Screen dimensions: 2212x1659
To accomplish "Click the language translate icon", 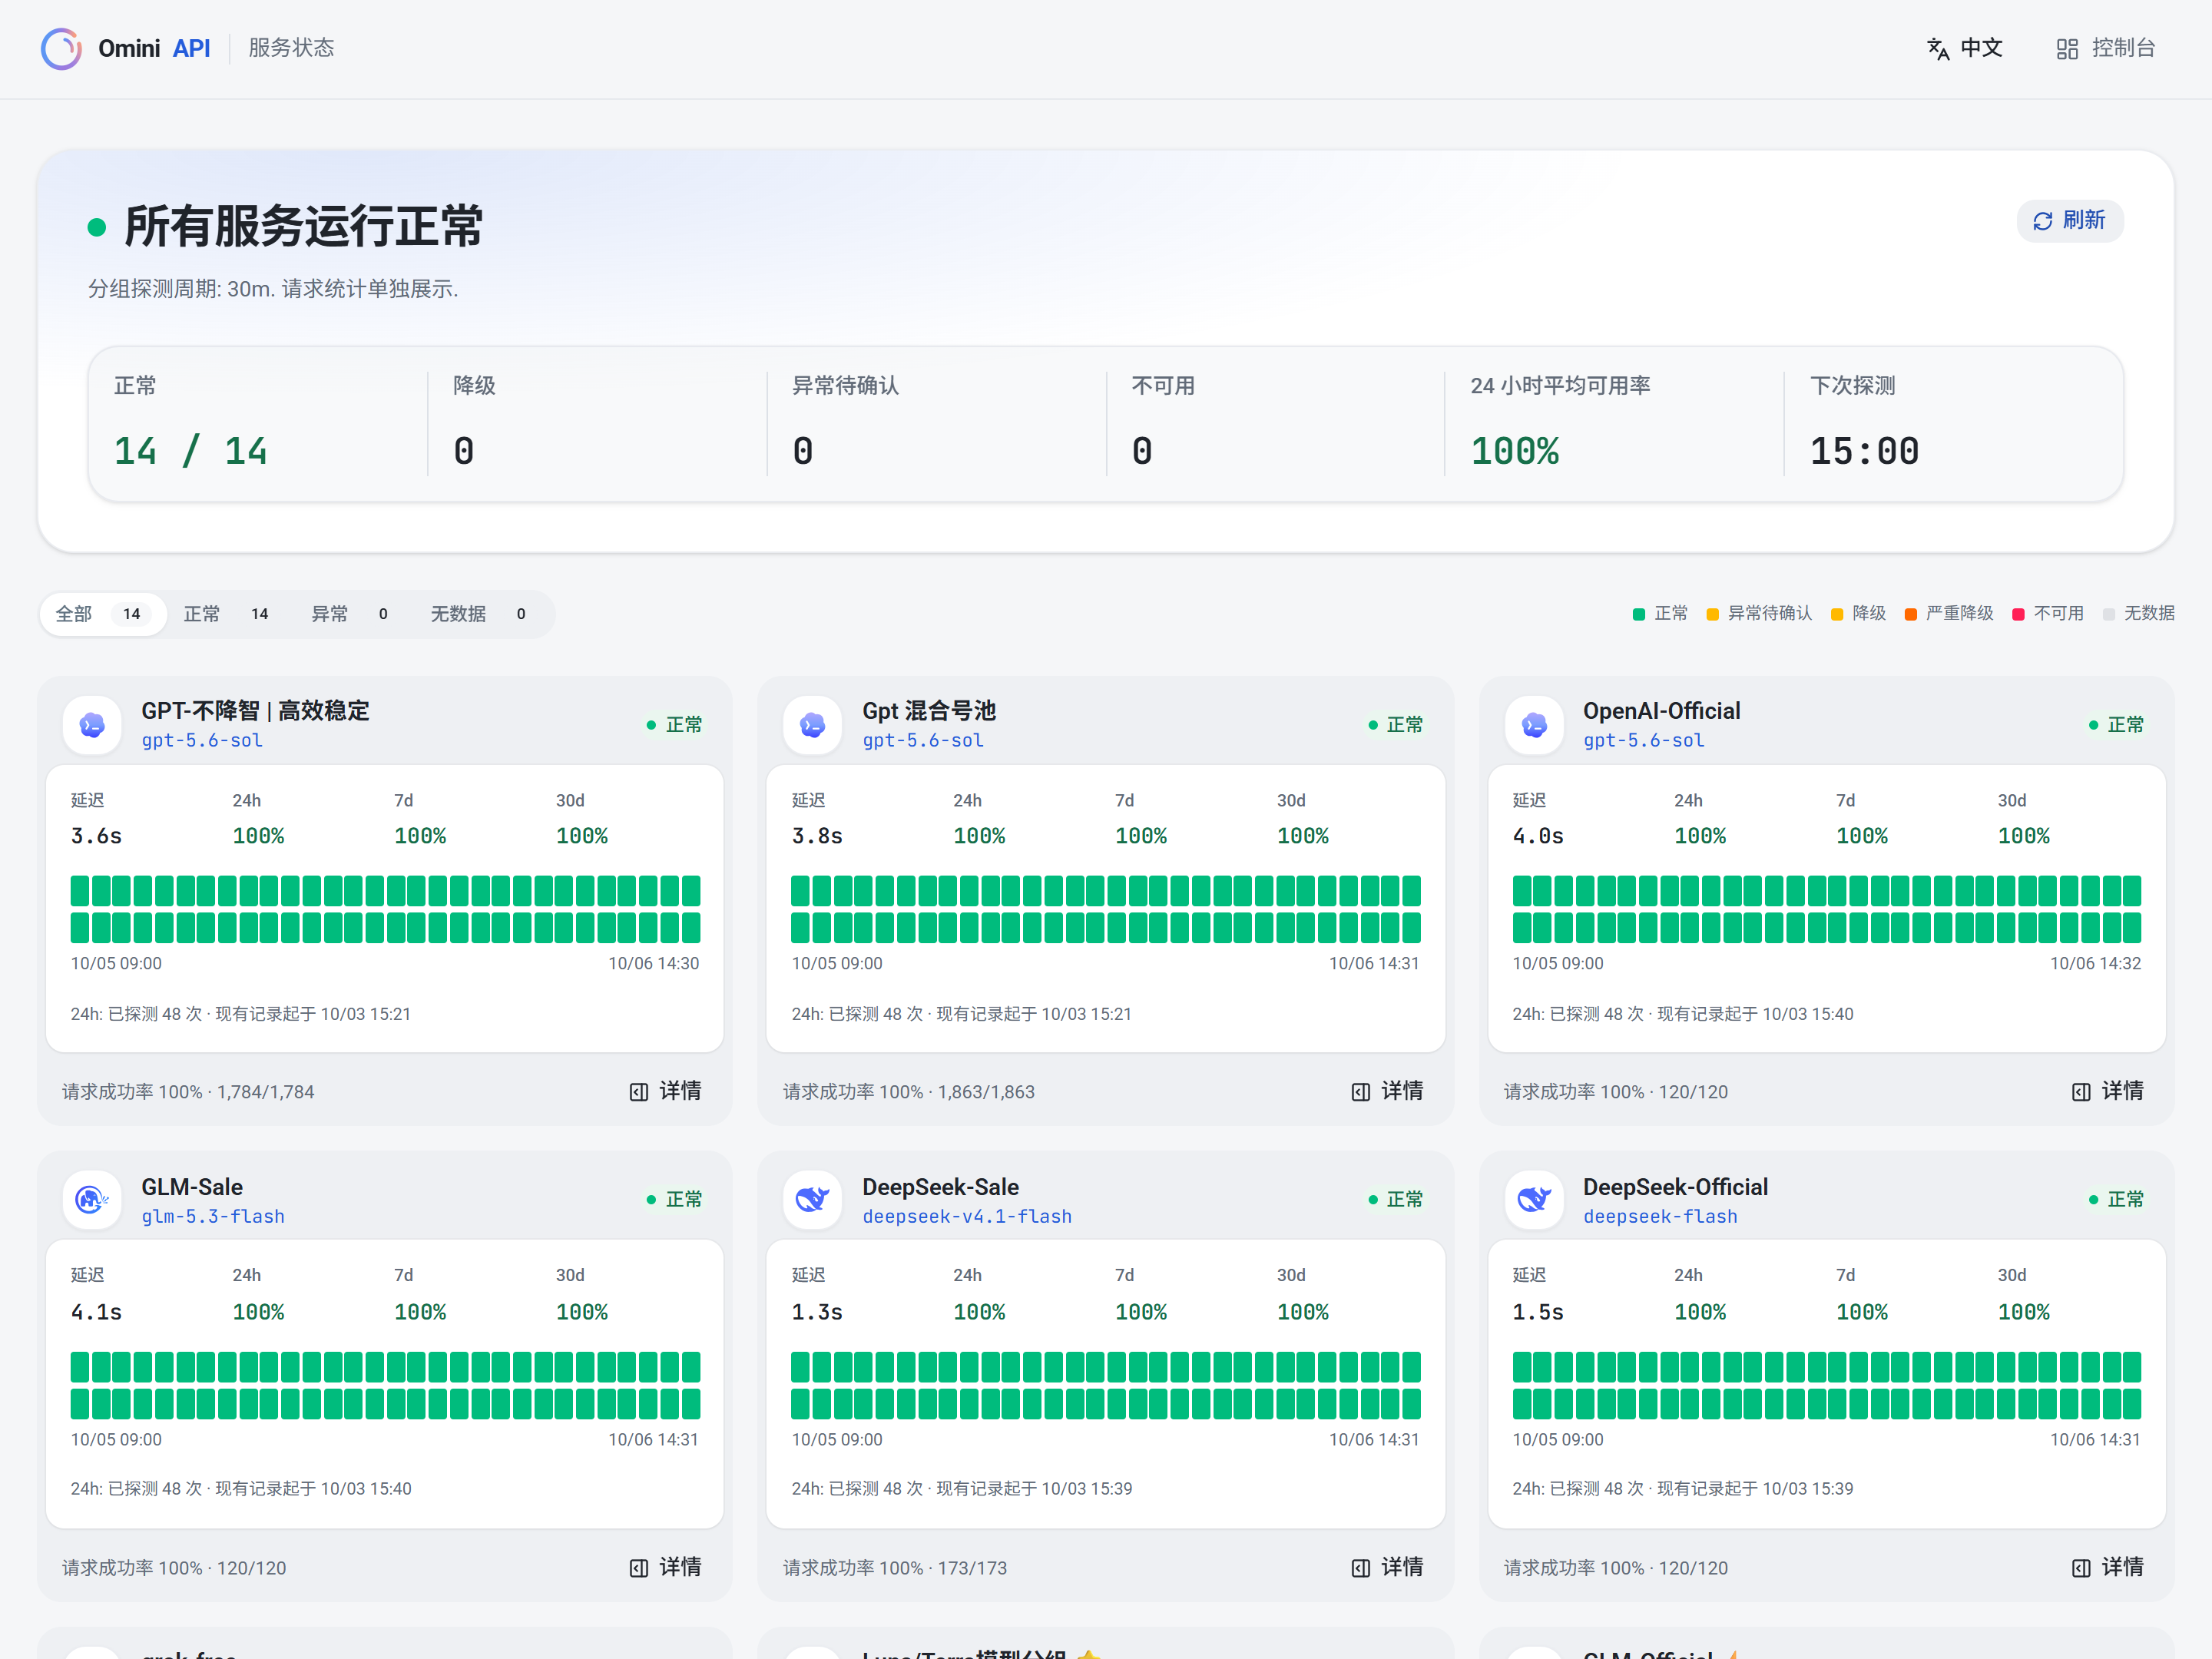I will tap(1938, 48).
